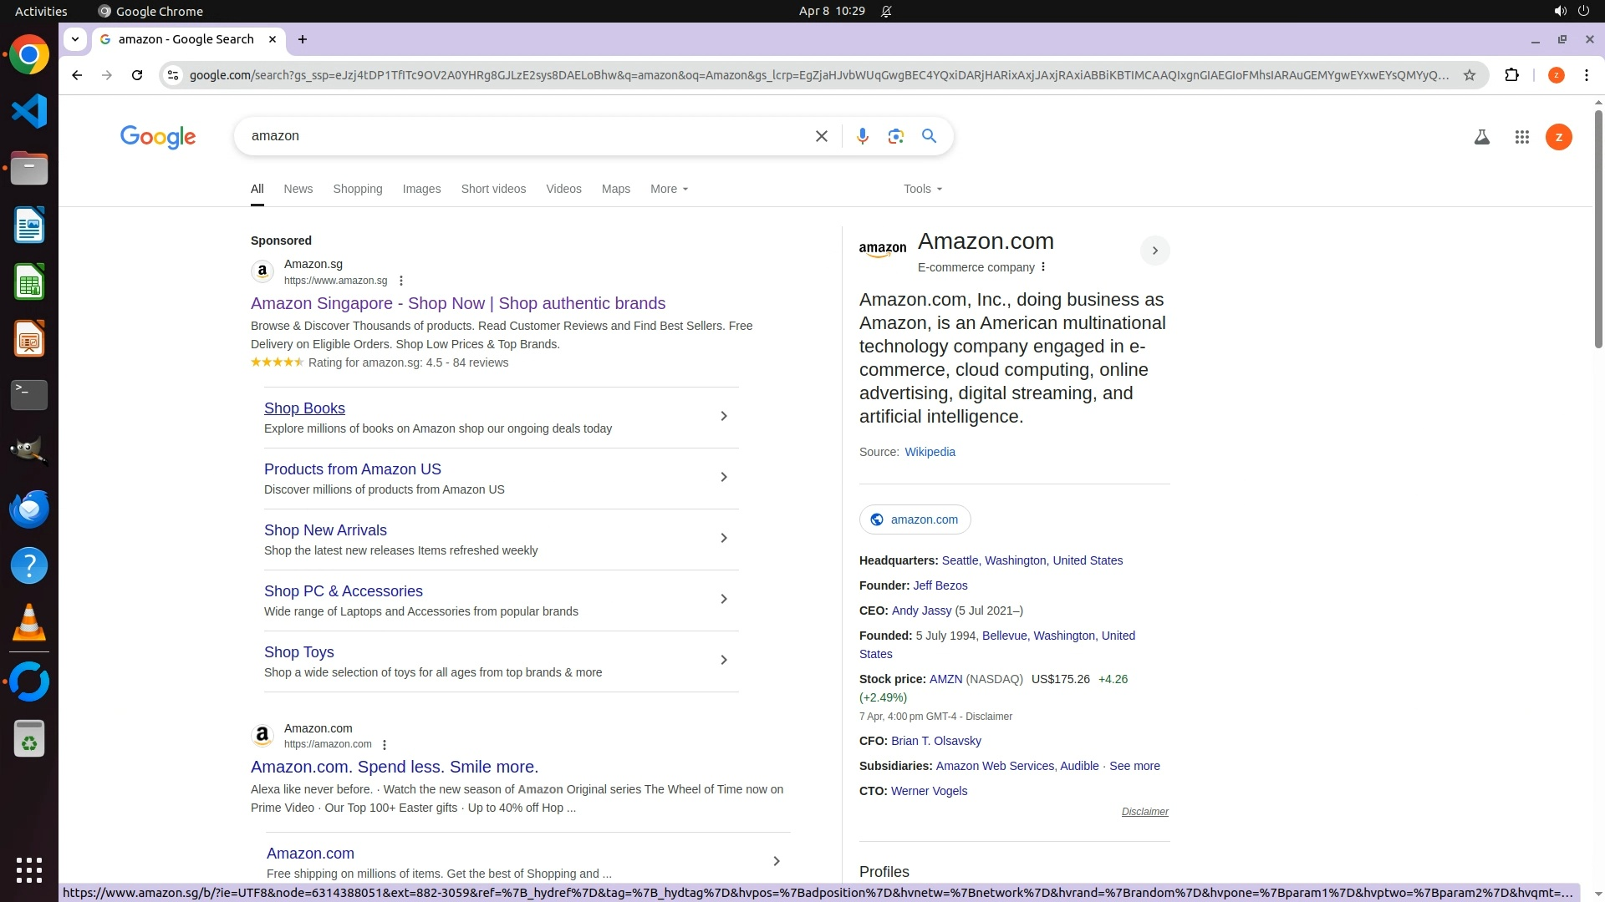
Task: Open Chrome extensions puzzle icon
Action: coord(1511,75)
